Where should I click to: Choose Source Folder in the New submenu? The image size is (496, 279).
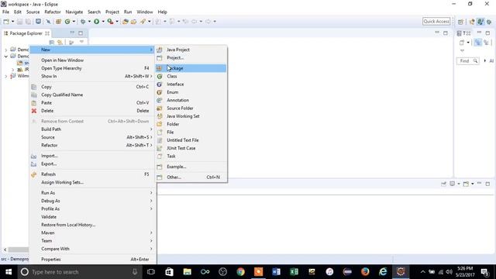[191, 108]
